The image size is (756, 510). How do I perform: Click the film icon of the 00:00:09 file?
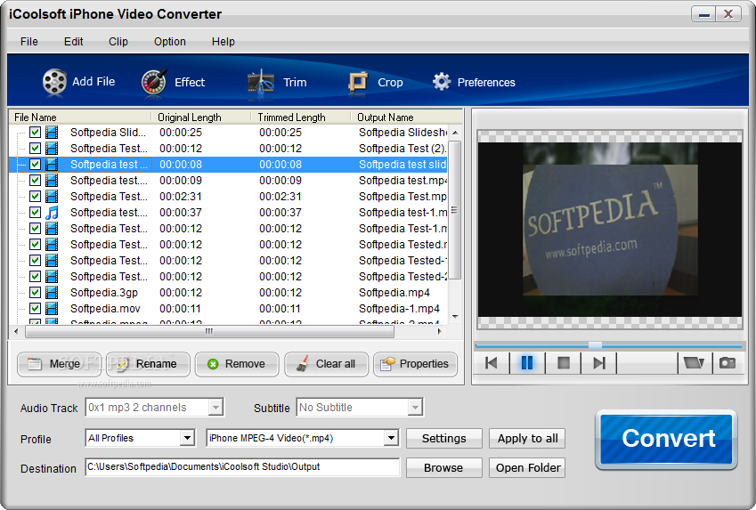52,181
